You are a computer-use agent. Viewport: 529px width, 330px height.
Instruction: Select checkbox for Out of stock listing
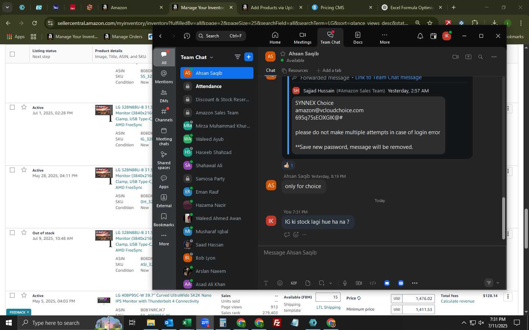click(x=12, y=232)
